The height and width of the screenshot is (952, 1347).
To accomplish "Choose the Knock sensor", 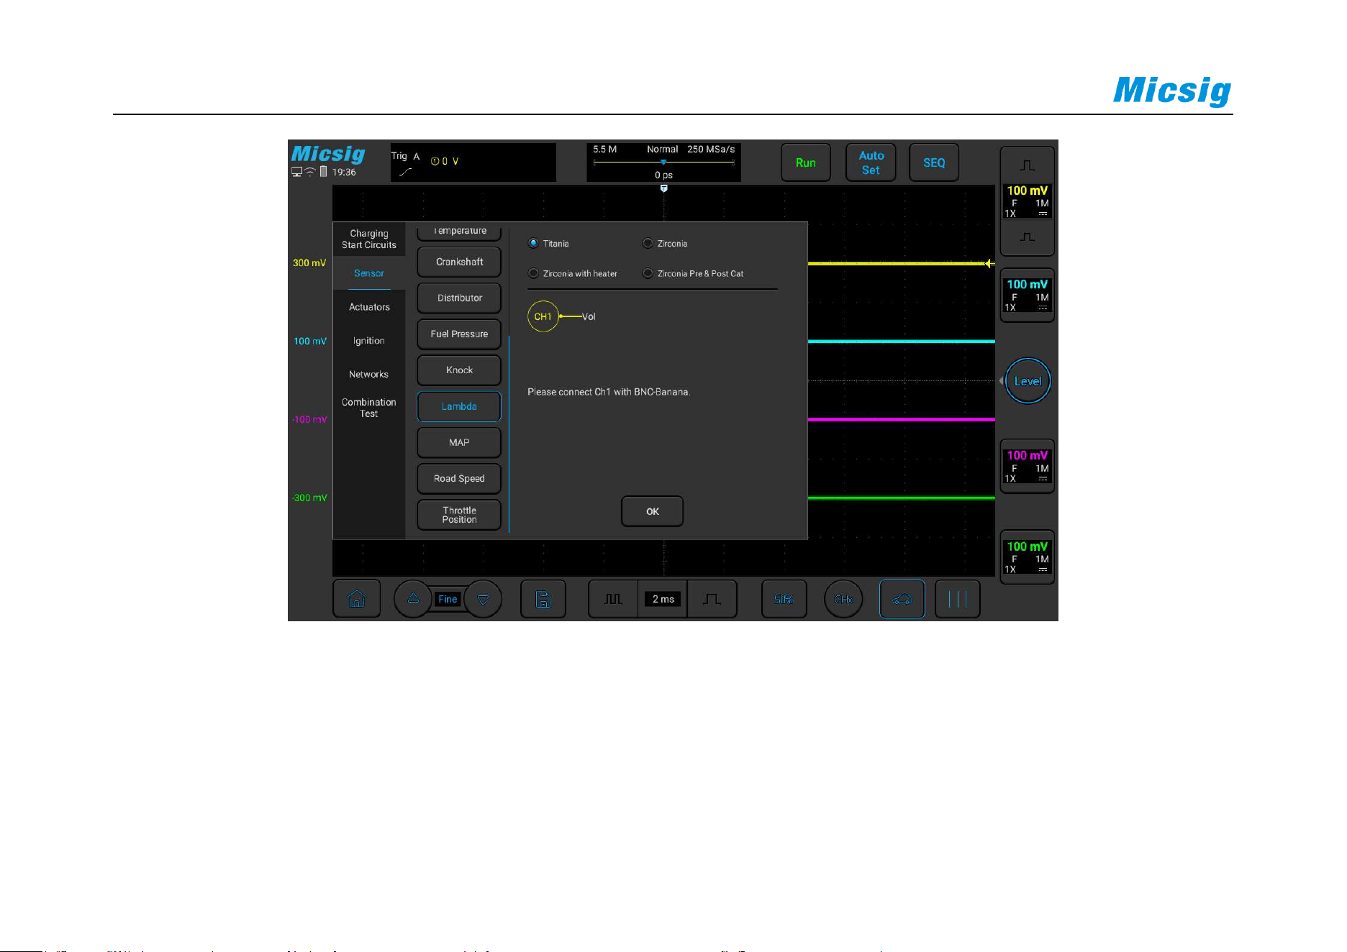I will pyautogui.click(x=459, y=370).
